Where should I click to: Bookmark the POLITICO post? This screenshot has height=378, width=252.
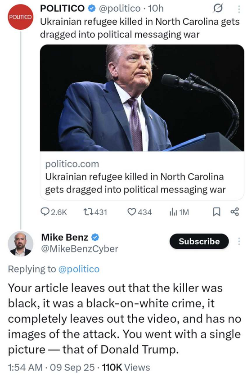[216, 212]
